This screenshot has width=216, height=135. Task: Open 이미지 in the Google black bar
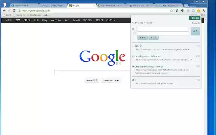(27, 20)
